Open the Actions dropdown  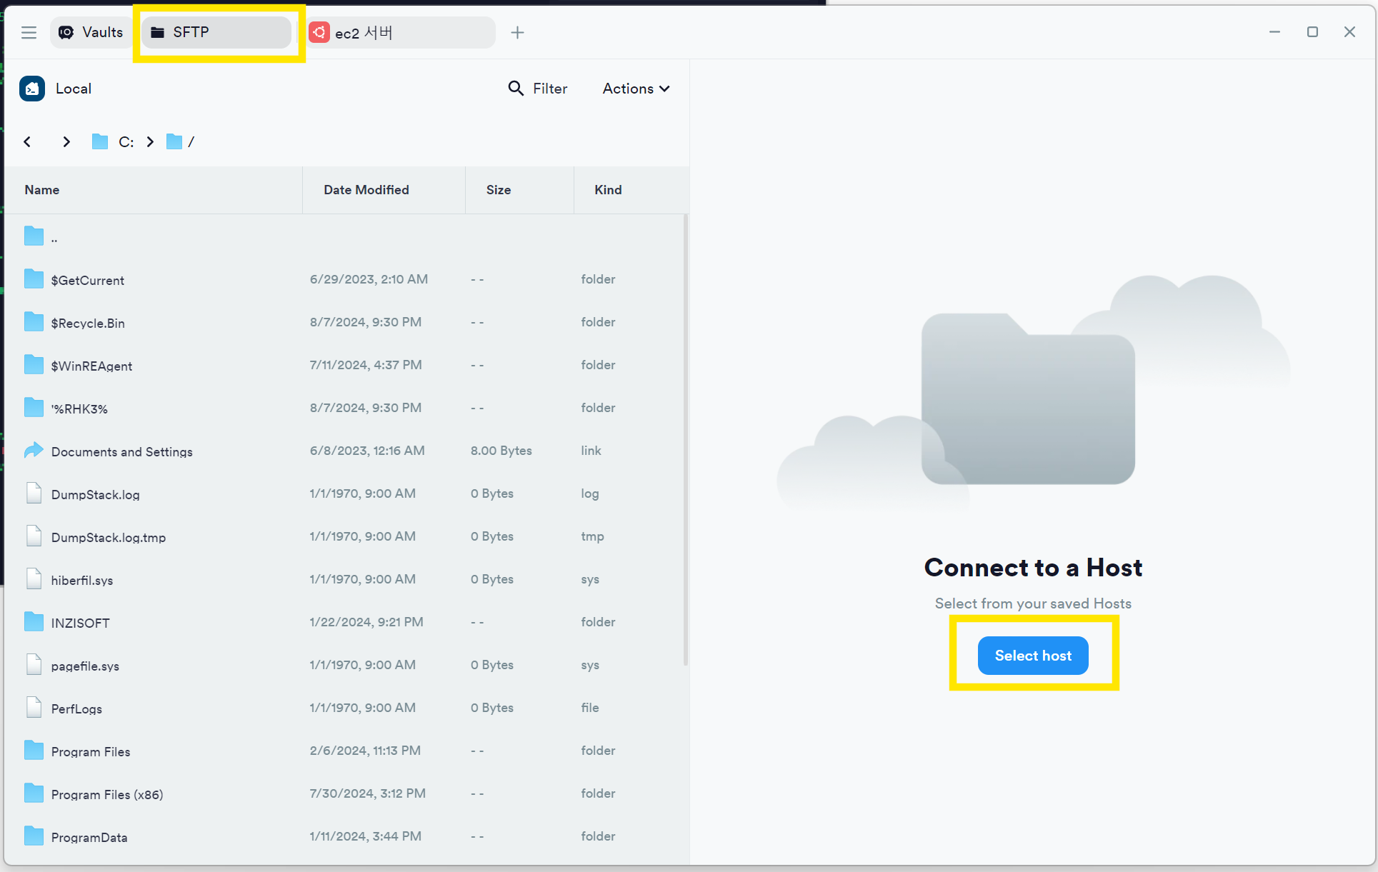click(636, 89)
